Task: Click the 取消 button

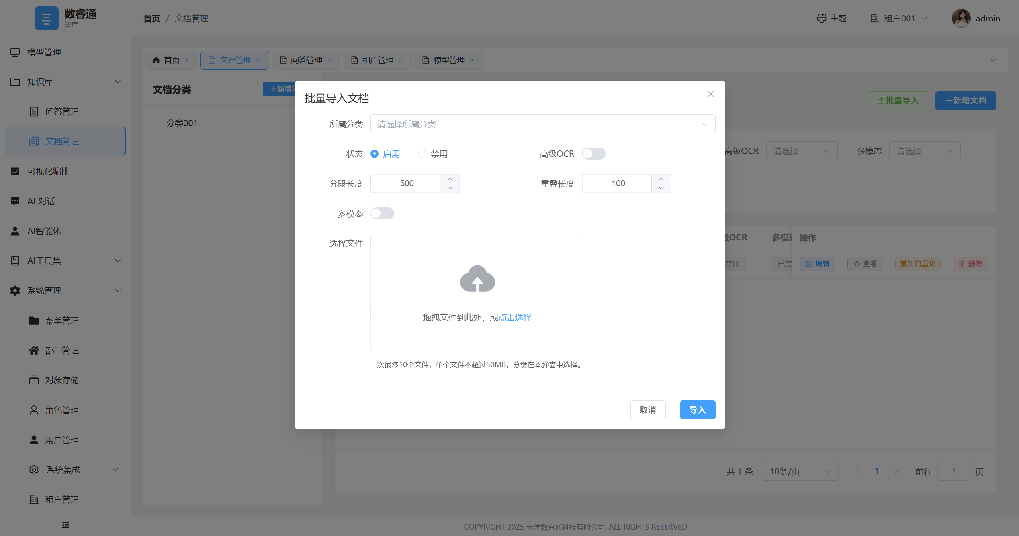Action: [648, 410]
